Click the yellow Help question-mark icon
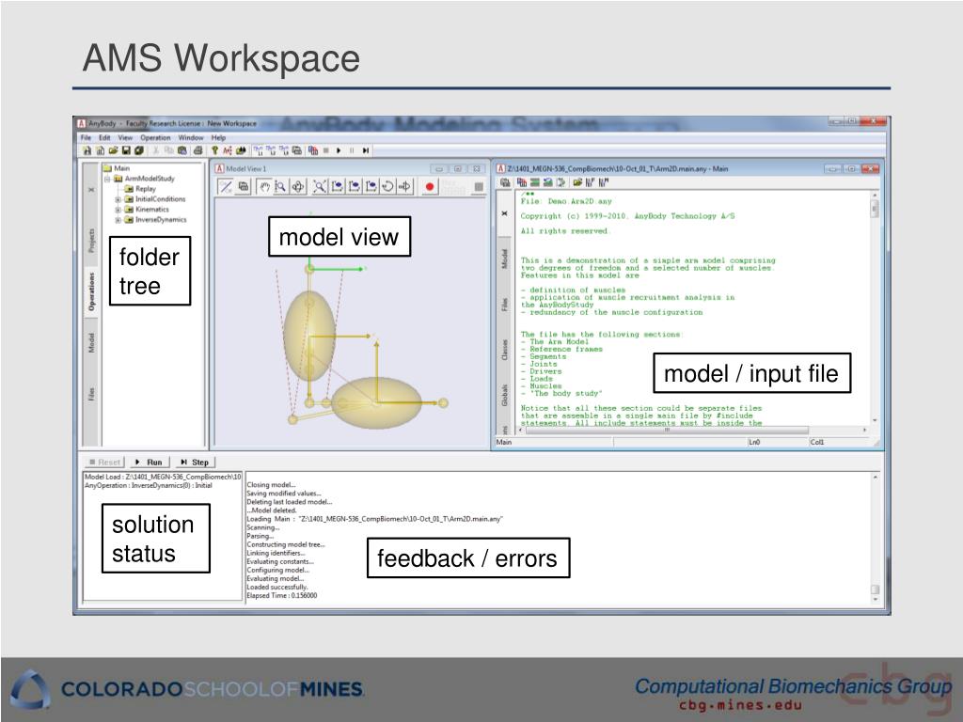Screen dimensions: 963x722 [x=214, y=150]
